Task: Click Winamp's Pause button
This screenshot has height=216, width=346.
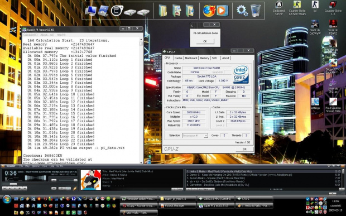Action: coord(15,189)
